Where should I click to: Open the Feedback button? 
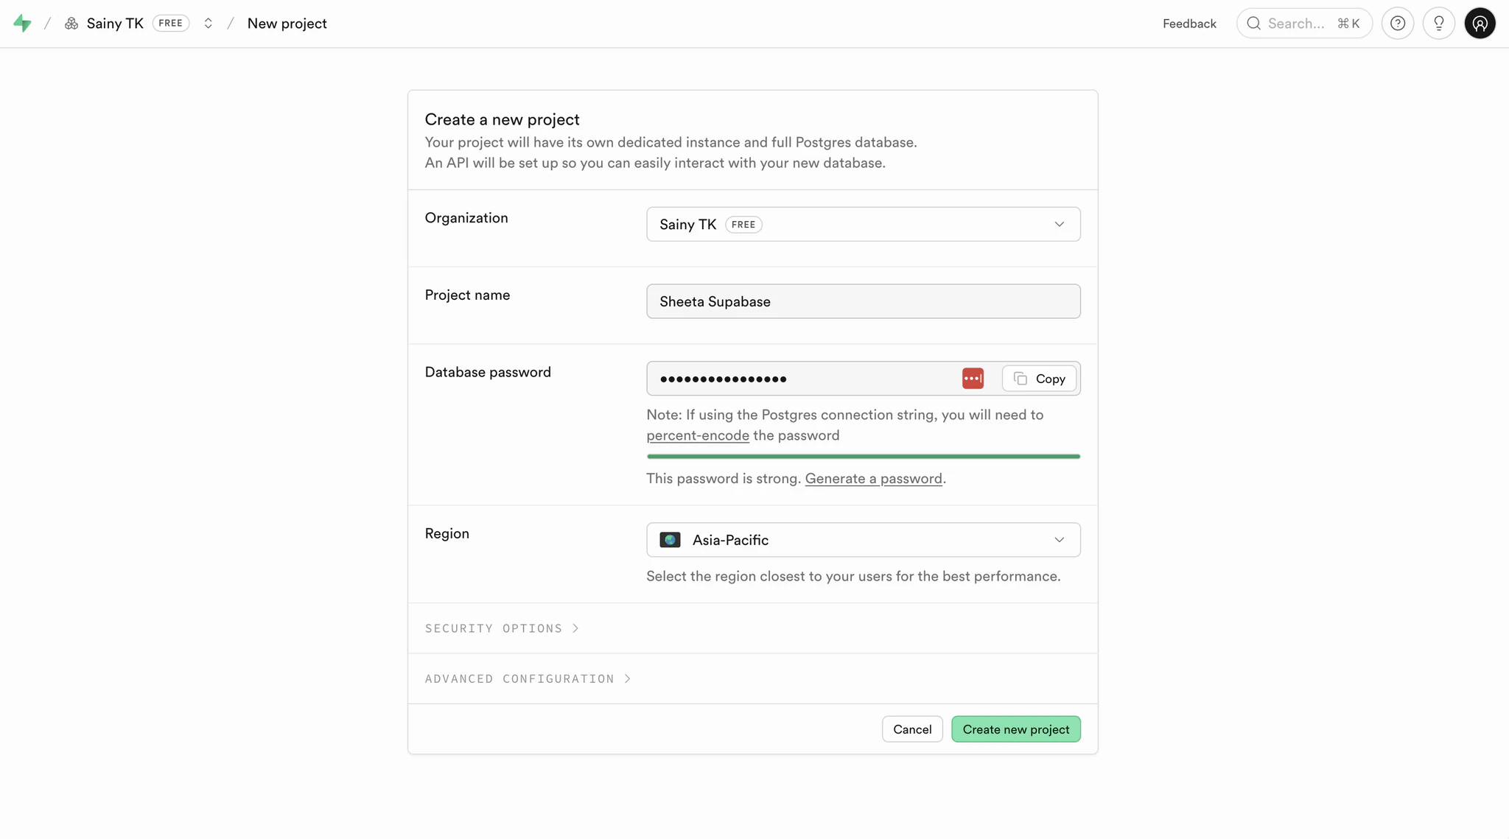[1189, 24]
